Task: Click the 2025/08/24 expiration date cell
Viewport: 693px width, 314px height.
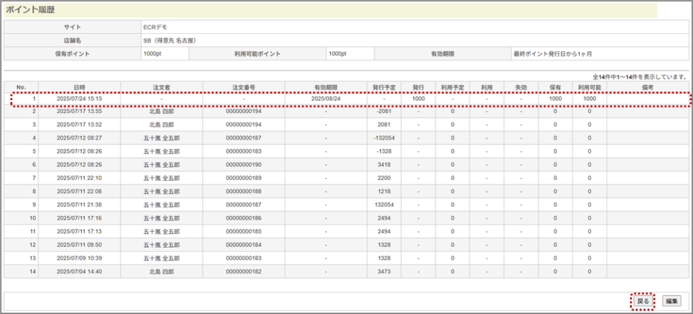Action: (x=326, y=99)
